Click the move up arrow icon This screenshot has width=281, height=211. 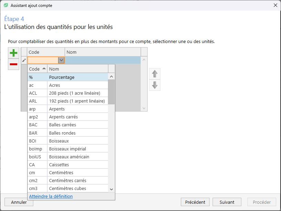tap(155, 74)
